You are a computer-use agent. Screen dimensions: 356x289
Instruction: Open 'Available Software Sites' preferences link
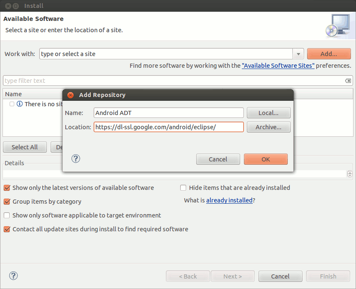[x=278, y=66]
